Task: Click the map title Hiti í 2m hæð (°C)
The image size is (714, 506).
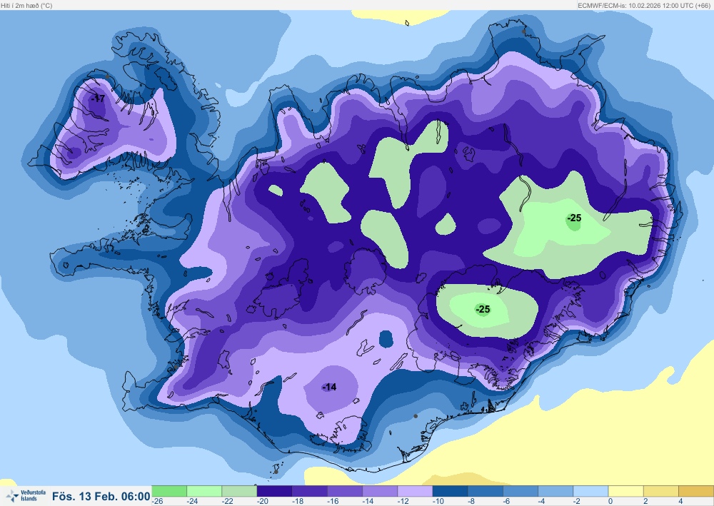Action: point(27,6)
